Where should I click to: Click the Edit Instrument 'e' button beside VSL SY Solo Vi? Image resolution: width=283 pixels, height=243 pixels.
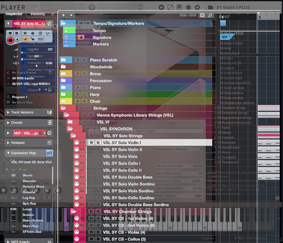49,23
